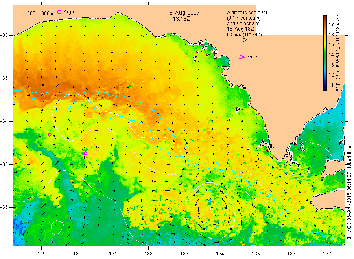Click longitude axis label 134
Screen dimensions: 354x259
click(220, 254)
